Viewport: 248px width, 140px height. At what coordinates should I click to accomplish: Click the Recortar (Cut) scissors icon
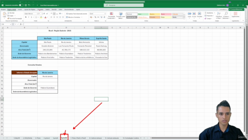9,13
